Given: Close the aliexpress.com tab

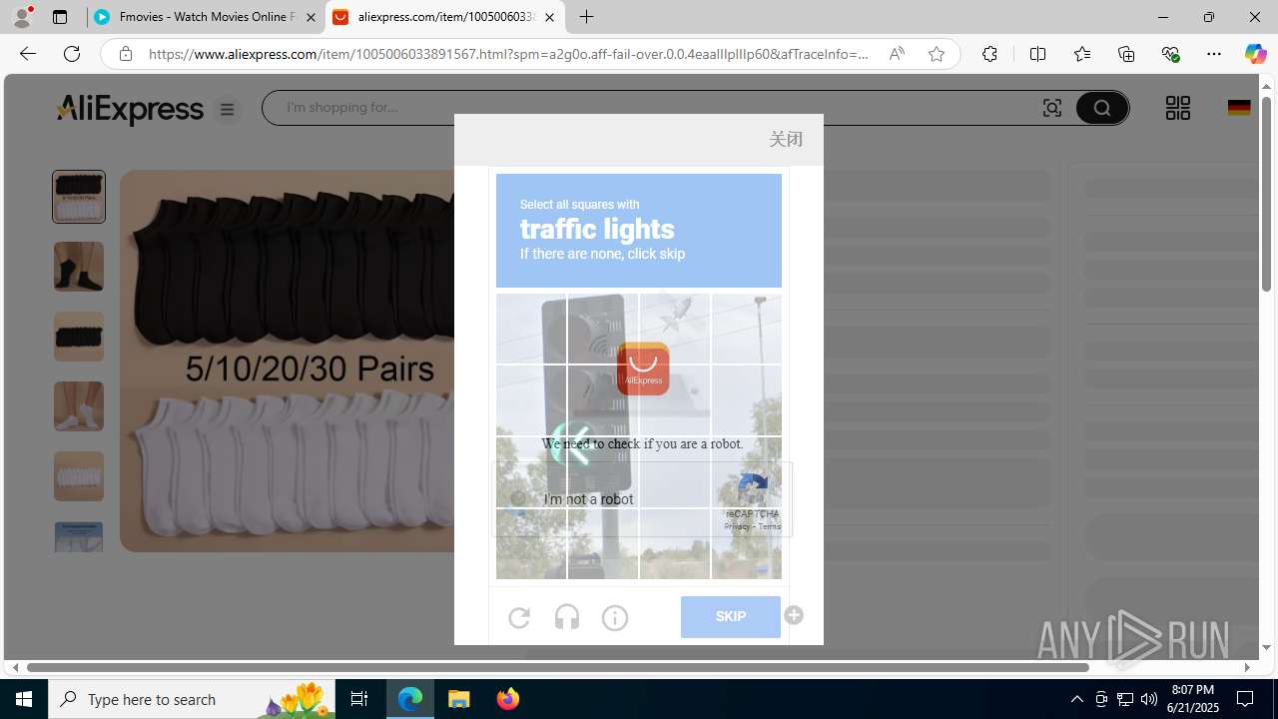Looking at the screenshot, I should pyautogui.click(x=549, y=17).
